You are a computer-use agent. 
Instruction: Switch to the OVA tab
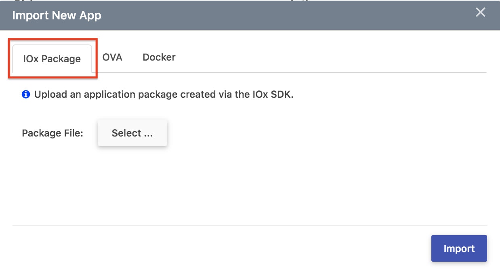coord(112,57)
